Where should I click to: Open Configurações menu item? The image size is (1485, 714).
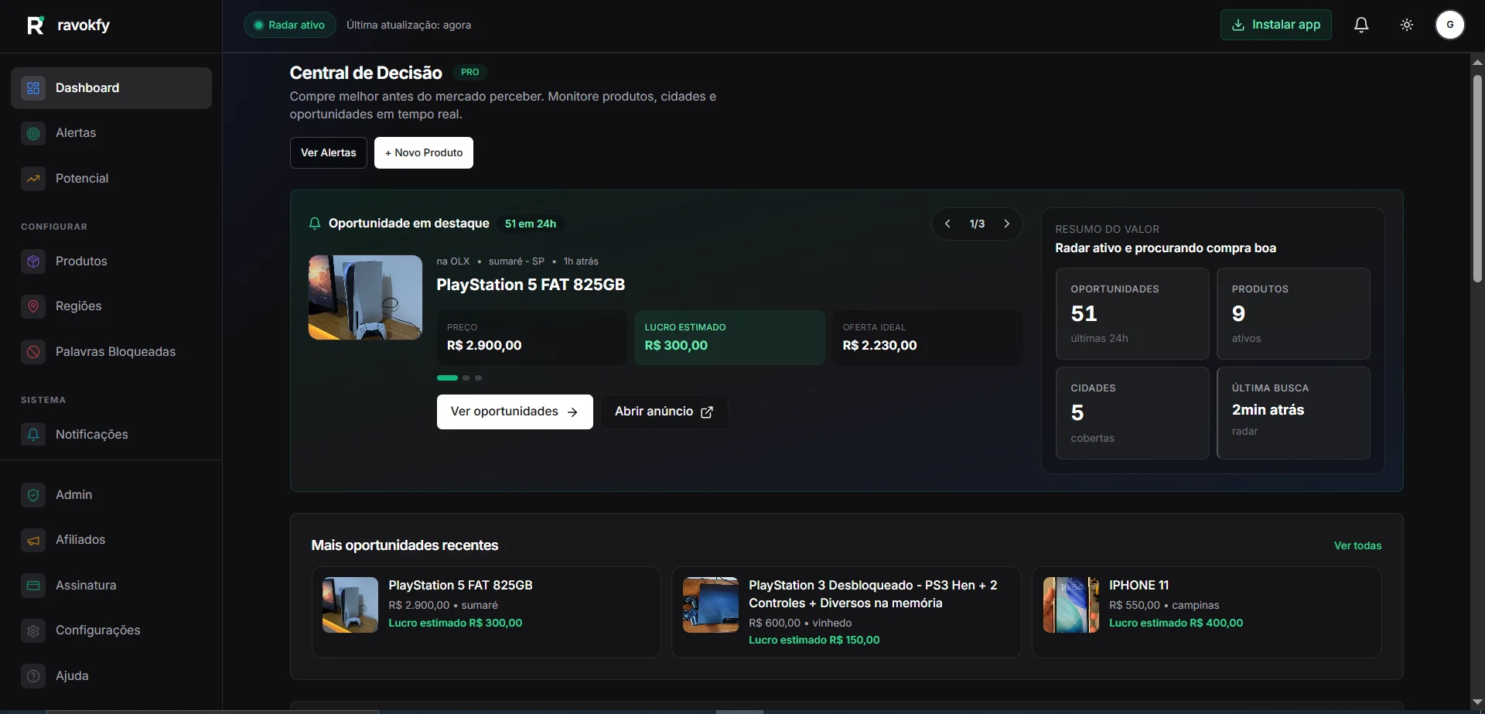[111, 630]
